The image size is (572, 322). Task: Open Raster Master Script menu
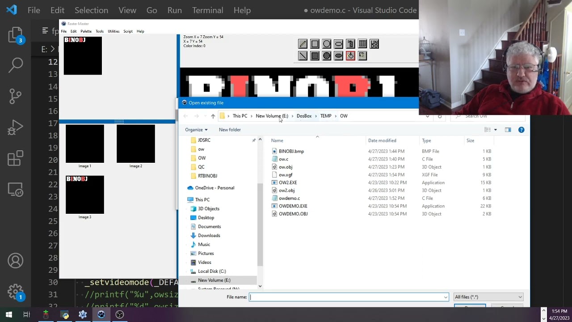pos(128,31)
